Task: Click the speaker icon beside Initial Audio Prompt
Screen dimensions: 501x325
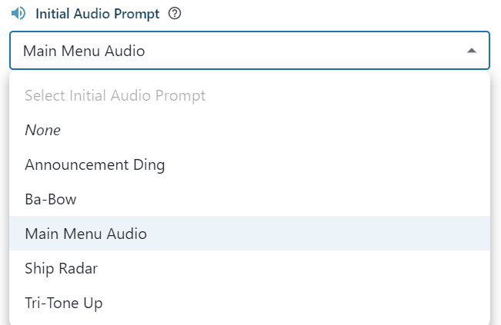Action: tap(18, 14)
